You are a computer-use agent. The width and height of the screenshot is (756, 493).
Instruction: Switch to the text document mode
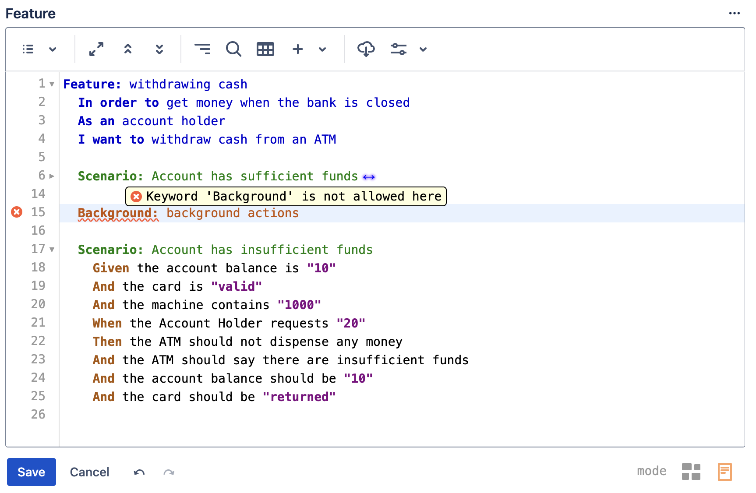click(x=725, y=472)
